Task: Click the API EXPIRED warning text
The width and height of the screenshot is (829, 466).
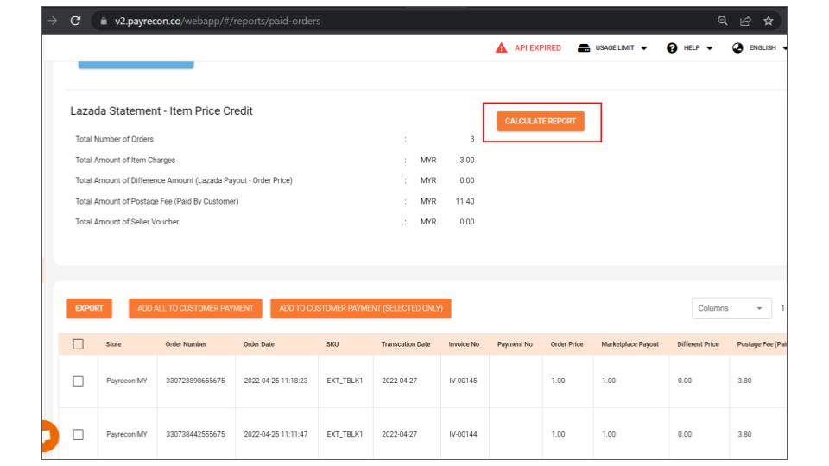Action: (538, 48)
